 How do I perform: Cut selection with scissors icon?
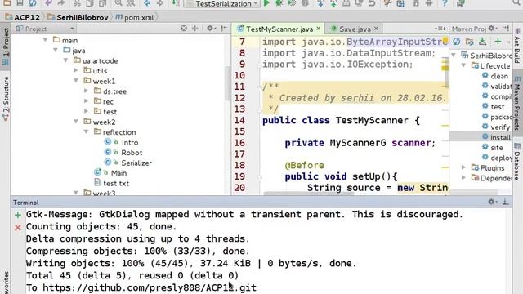pyautogui.click(x=77, y=3)
